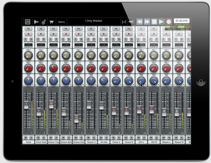This screenshot has height=163, width=211.
Task: Start playback with the green play button
Action: (x=161, y=22)
